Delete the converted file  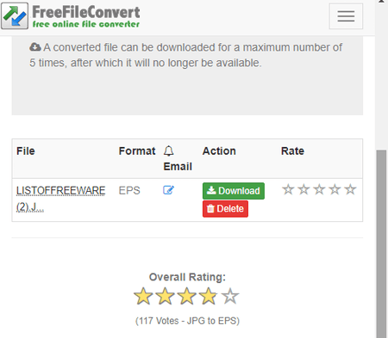coord(225,209)
